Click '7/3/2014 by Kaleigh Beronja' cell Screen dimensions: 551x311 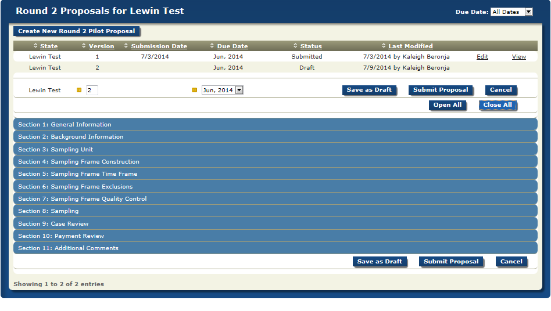(406, 56)
